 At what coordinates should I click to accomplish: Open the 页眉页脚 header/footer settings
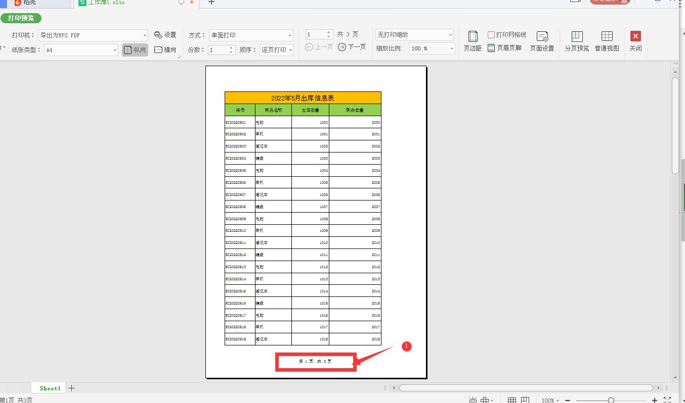[x=504, y=48]
